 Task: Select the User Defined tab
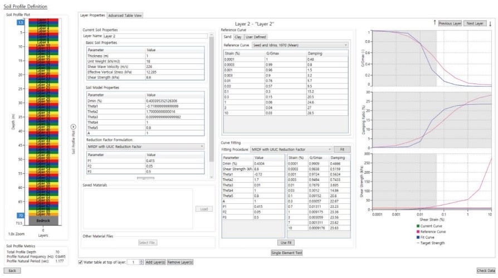[256, 37]
